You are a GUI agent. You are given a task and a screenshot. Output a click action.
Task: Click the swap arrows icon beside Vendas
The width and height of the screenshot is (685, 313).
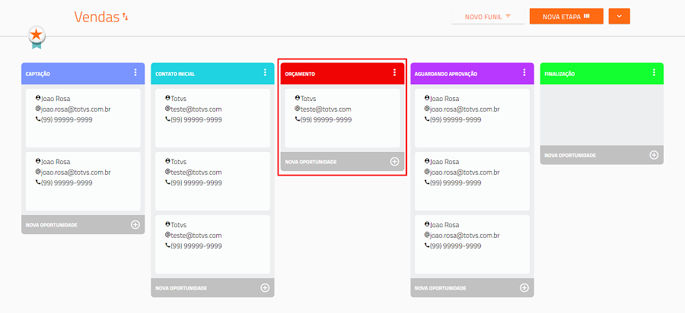pos(126,17)
